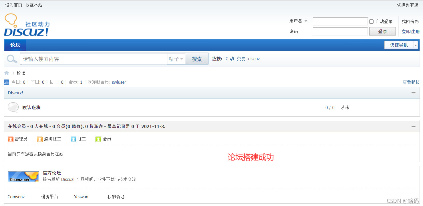Screen dimensions: 423x206
Task: Click the Yeswan friend link
Action: pos(81,197)
